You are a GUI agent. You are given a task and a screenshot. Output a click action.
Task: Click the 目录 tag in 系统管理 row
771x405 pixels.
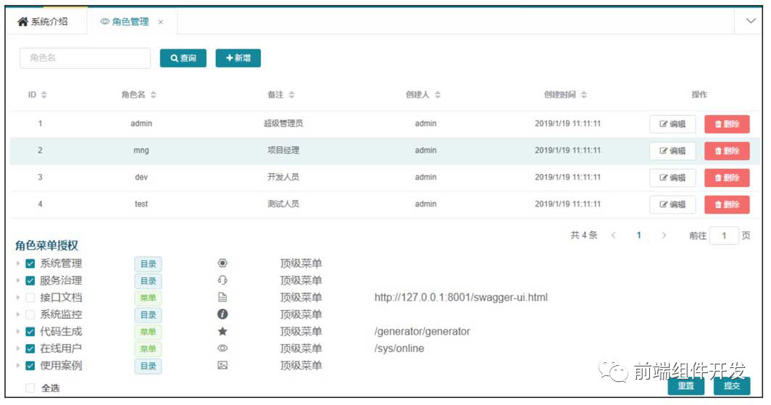pyautogui.click(x=148, y=264)
